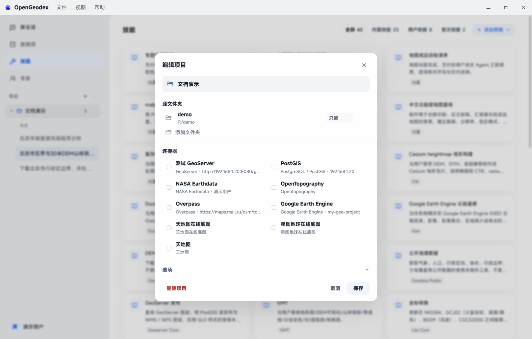
Task: Click the Cesium heightmap skill card behind dialog
Action: pyautogui.click(x=451, y=168)
